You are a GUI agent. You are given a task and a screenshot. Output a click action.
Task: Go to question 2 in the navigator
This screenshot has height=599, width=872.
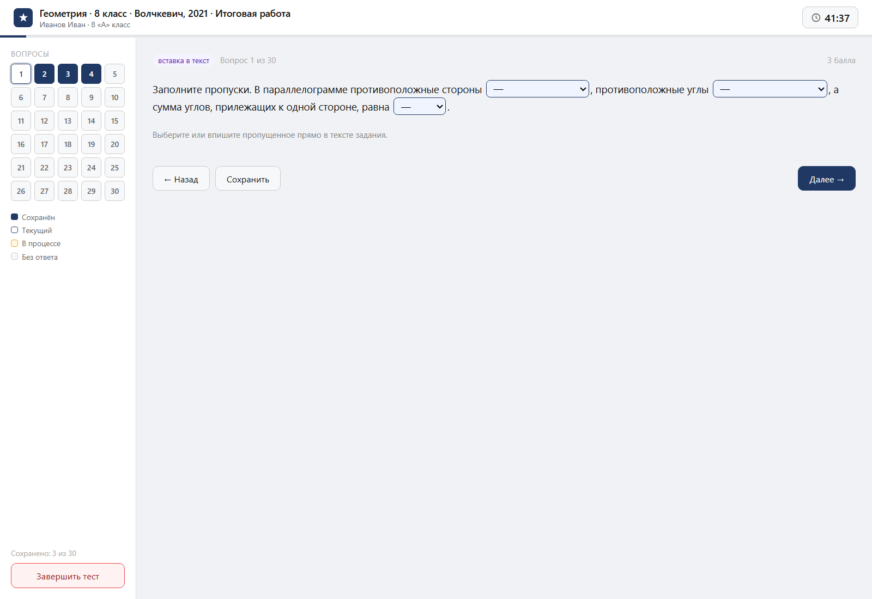[x=44, y=74]
